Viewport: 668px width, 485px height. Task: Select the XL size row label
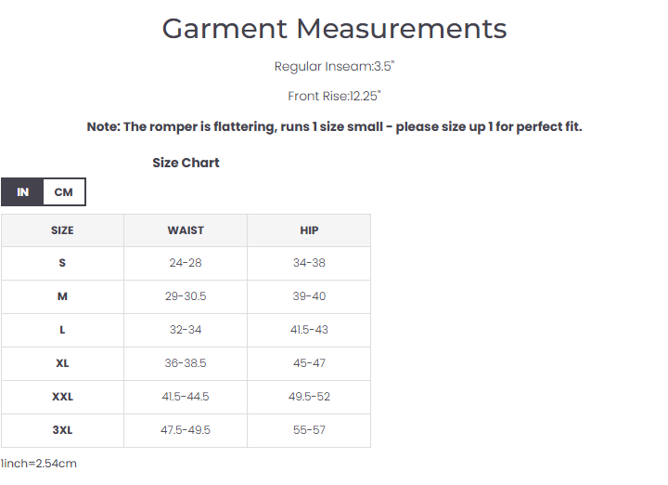[62, 363]
